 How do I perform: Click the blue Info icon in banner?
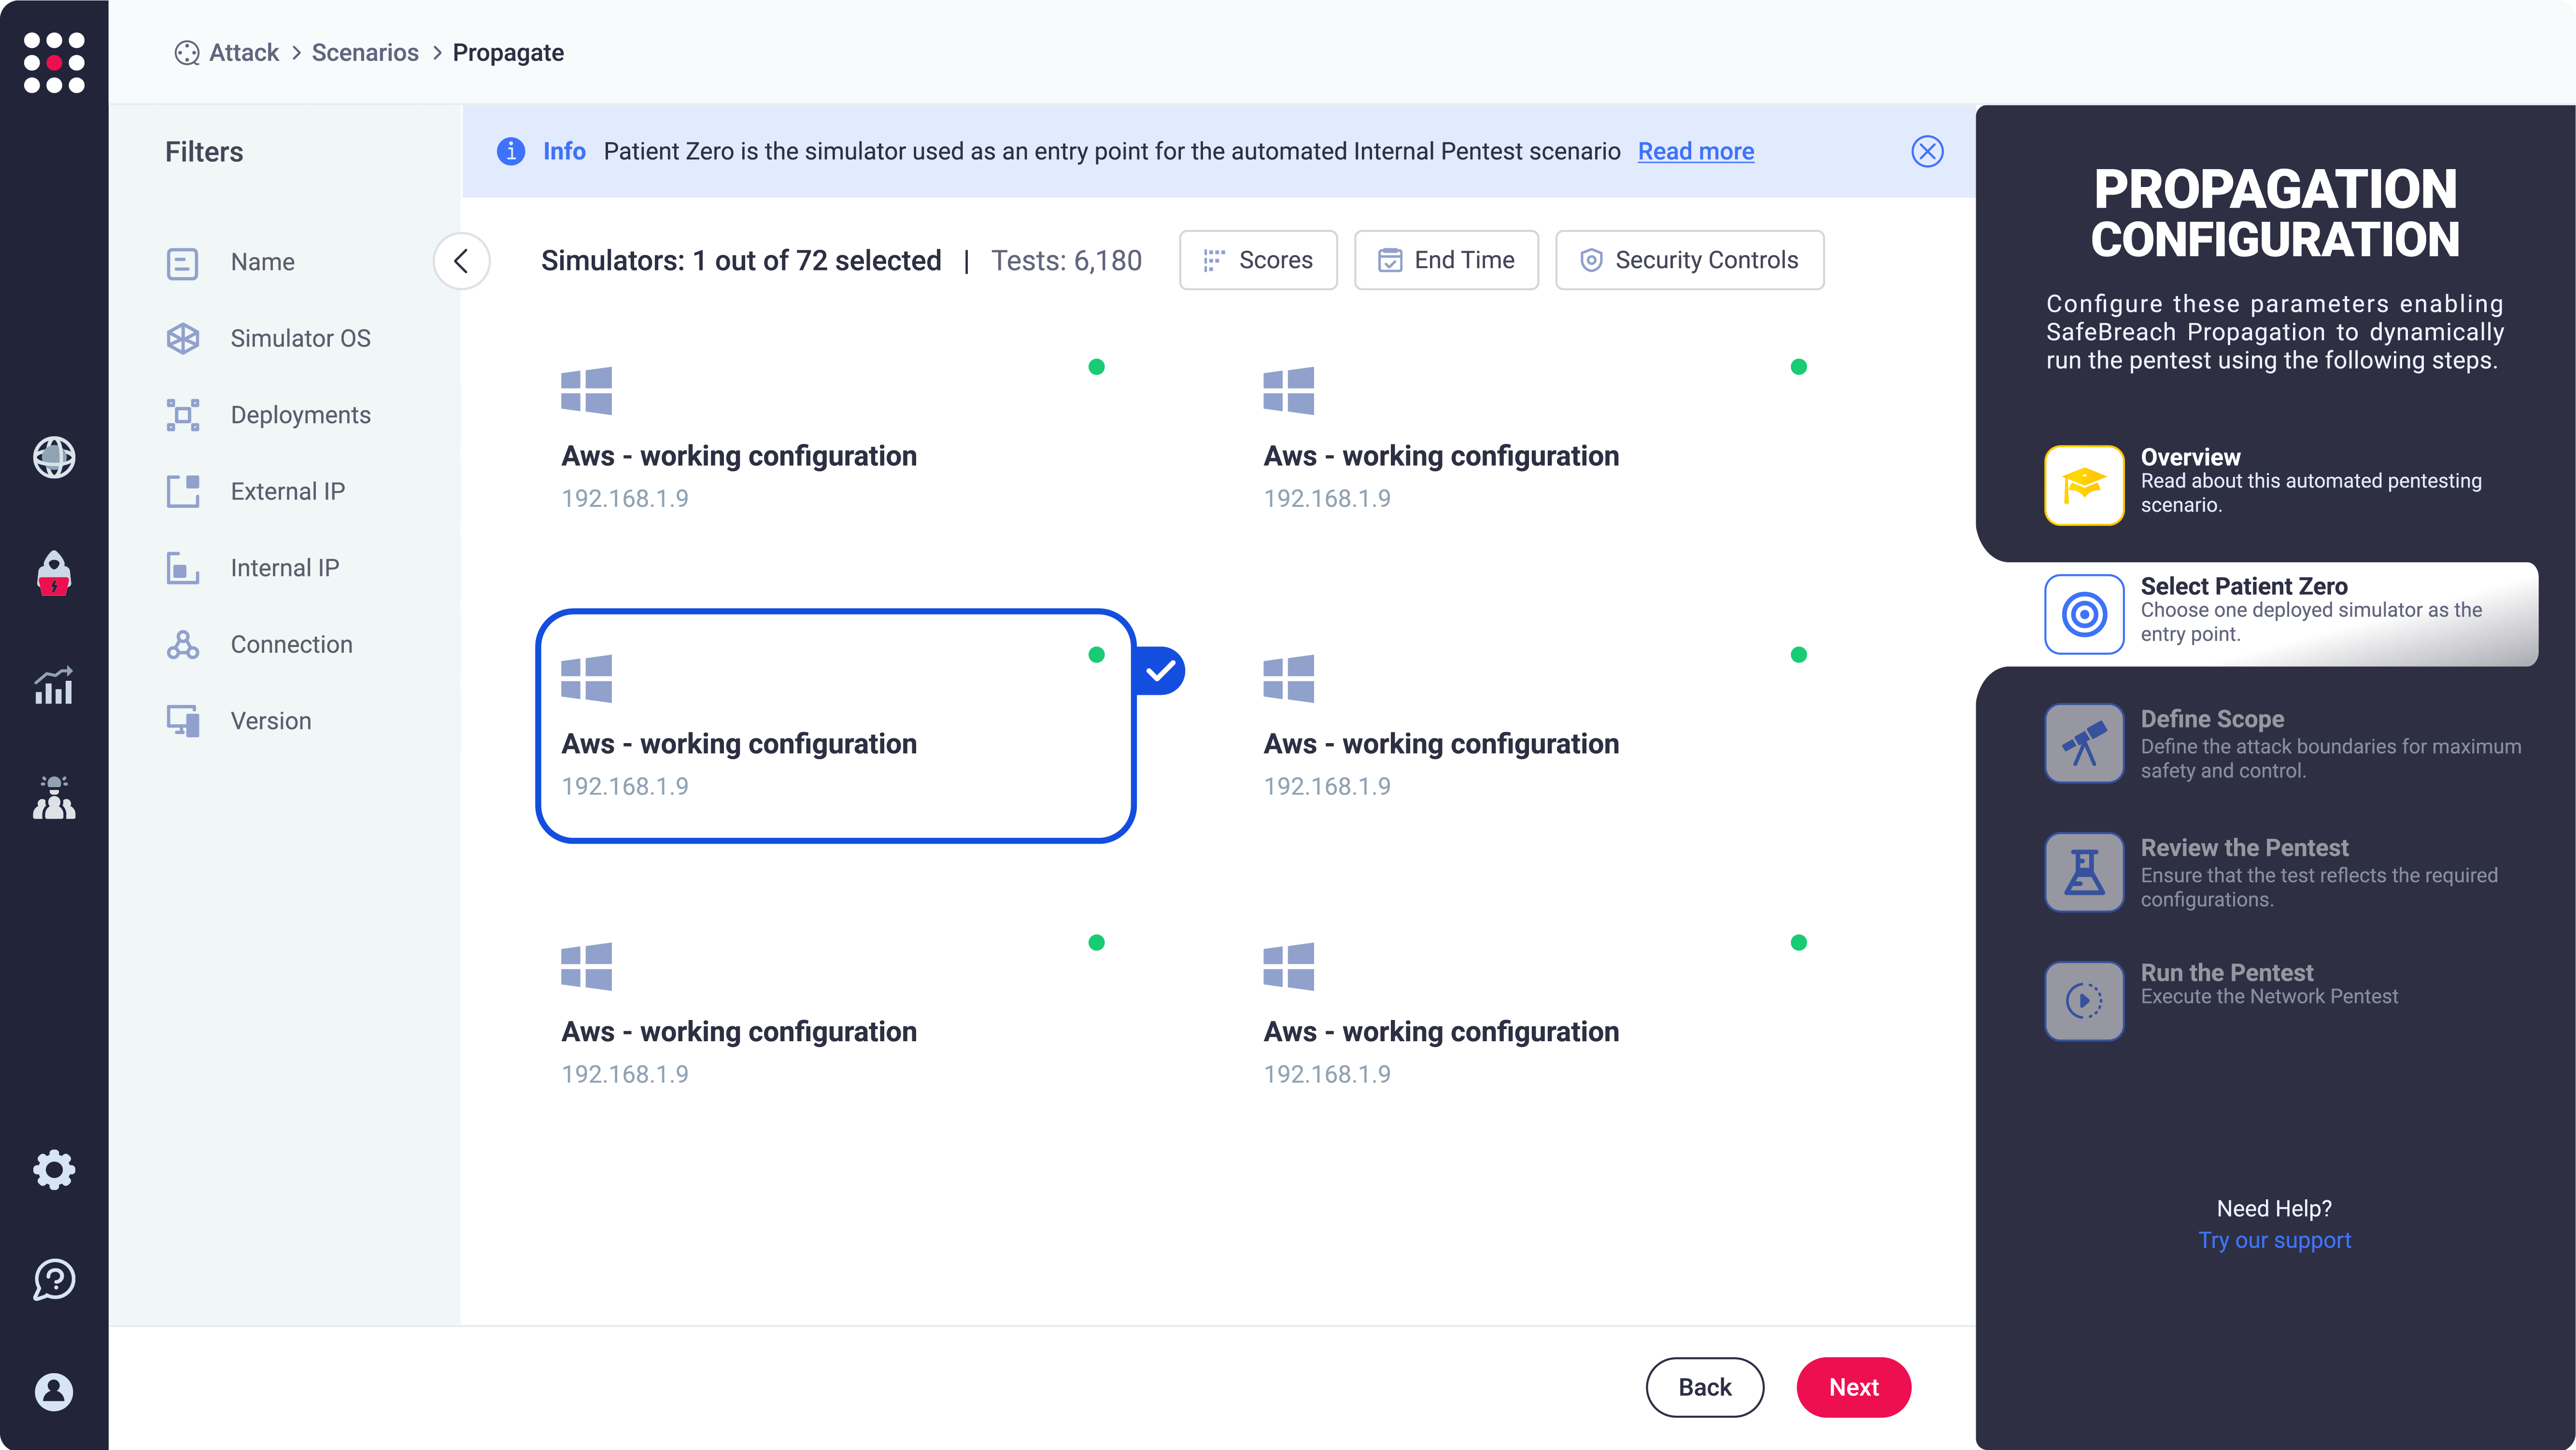point(511,151)
